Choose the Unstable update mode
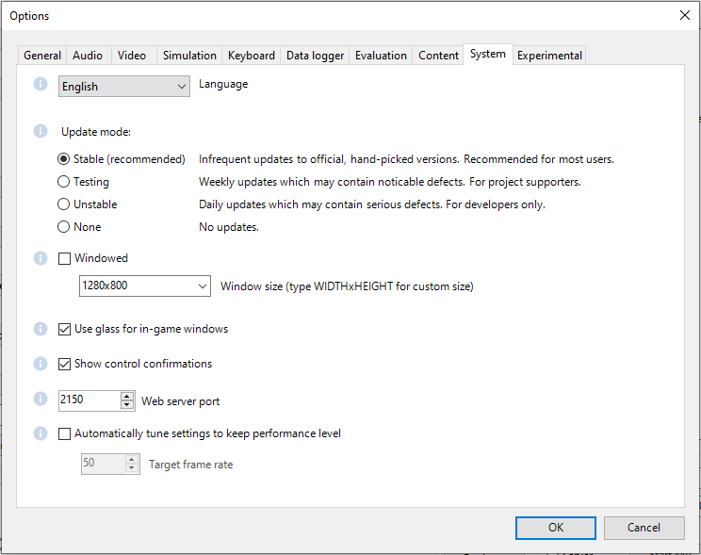This screenshot has width=701, height=555. (x=64, y=204)
